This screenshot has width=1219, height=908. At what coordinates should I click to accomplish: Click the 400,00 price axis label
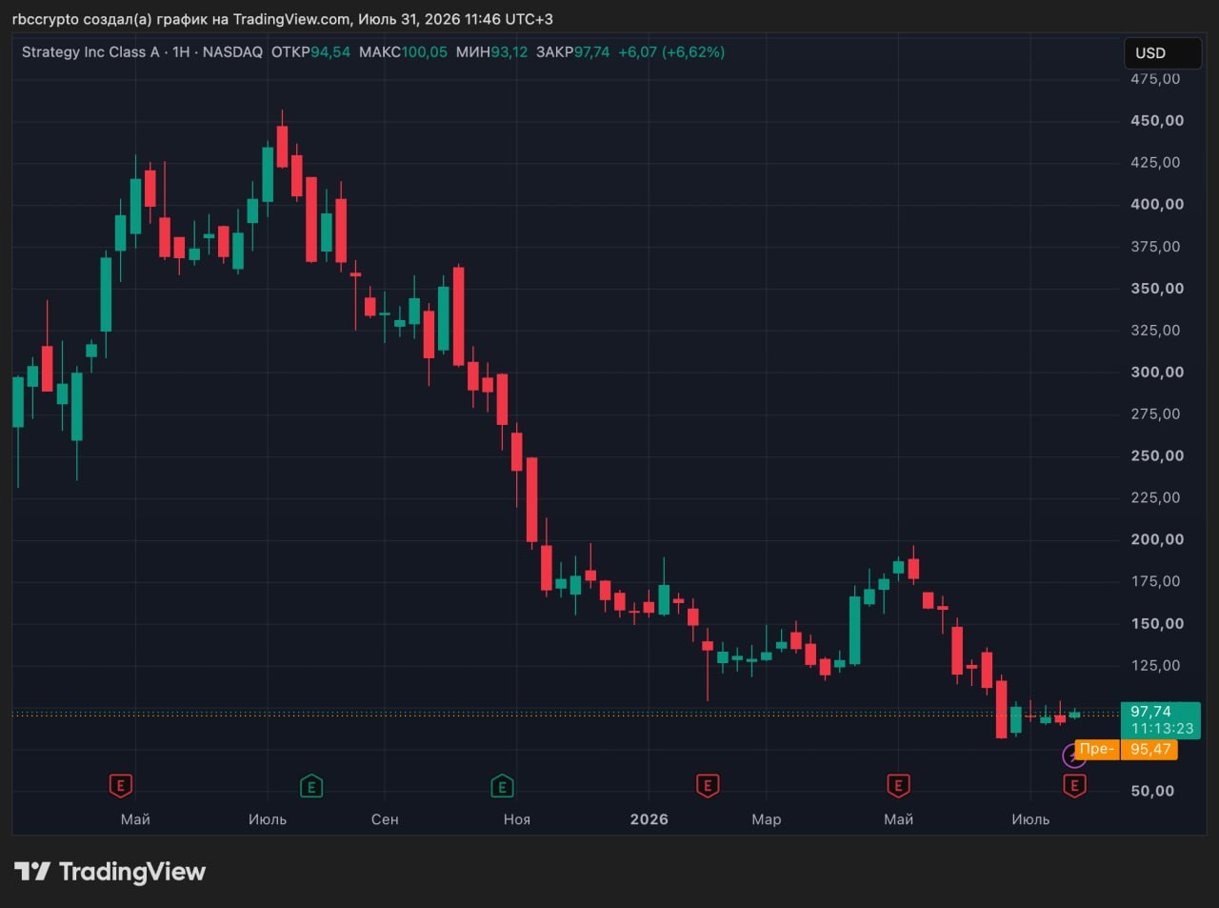pyautogui.click(x=1157, y=205)
